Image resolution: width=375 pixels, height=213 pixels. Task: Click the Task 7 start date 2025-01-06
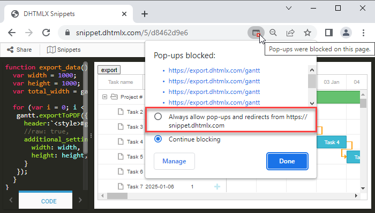point(160,186)
